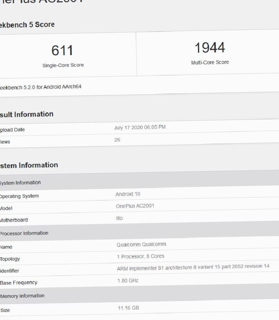
Task: Select the multi-core score value 1944
Action: pos(210,47)
